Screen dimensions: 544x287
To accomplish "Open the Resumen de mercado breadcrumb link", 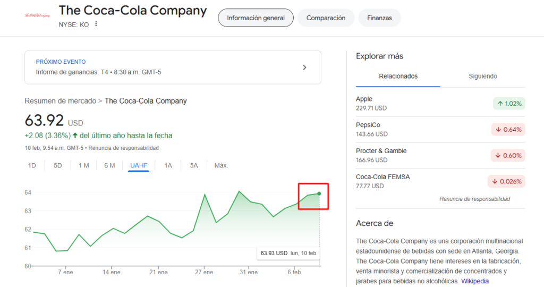I will (x=61, y=101).
